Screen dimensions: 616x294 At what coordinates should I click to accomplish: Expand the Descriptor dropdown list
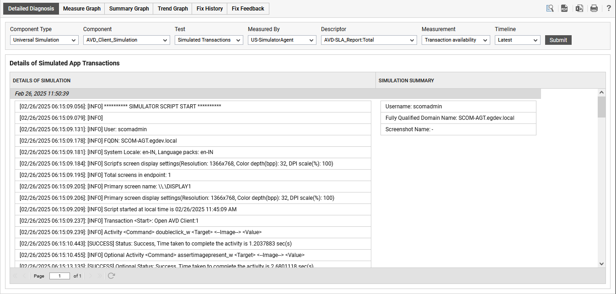click(x=369, y=40)
